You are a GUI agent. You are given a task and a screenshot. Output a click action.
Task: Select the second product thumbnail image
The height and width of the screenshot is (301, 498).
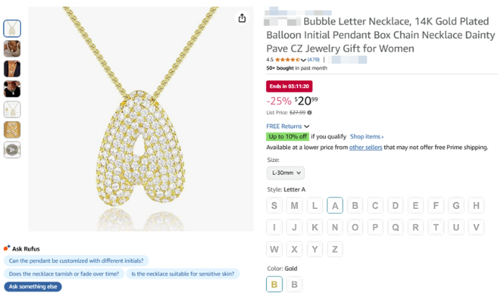click(12, 49)
